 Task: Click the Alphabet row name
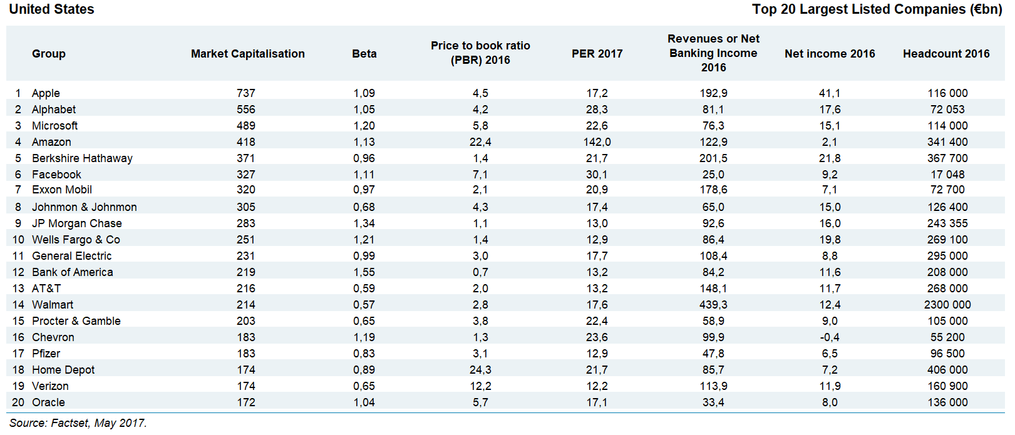[x=54, y=110]
